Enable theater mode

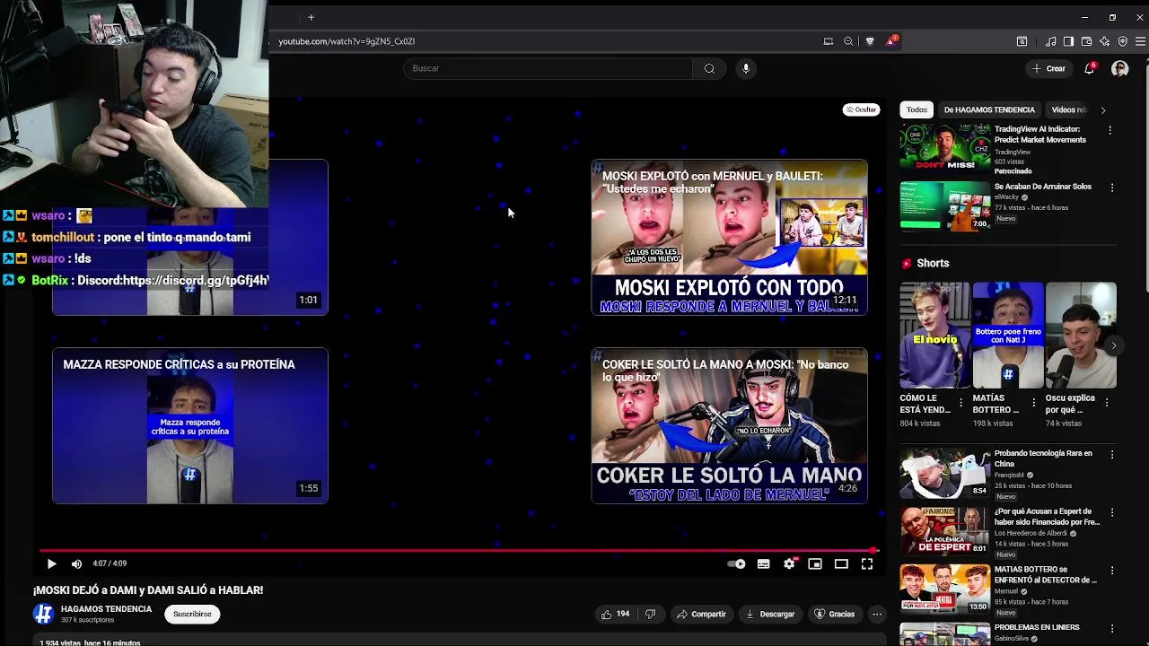pyautogui.click(x=841, y=563)
